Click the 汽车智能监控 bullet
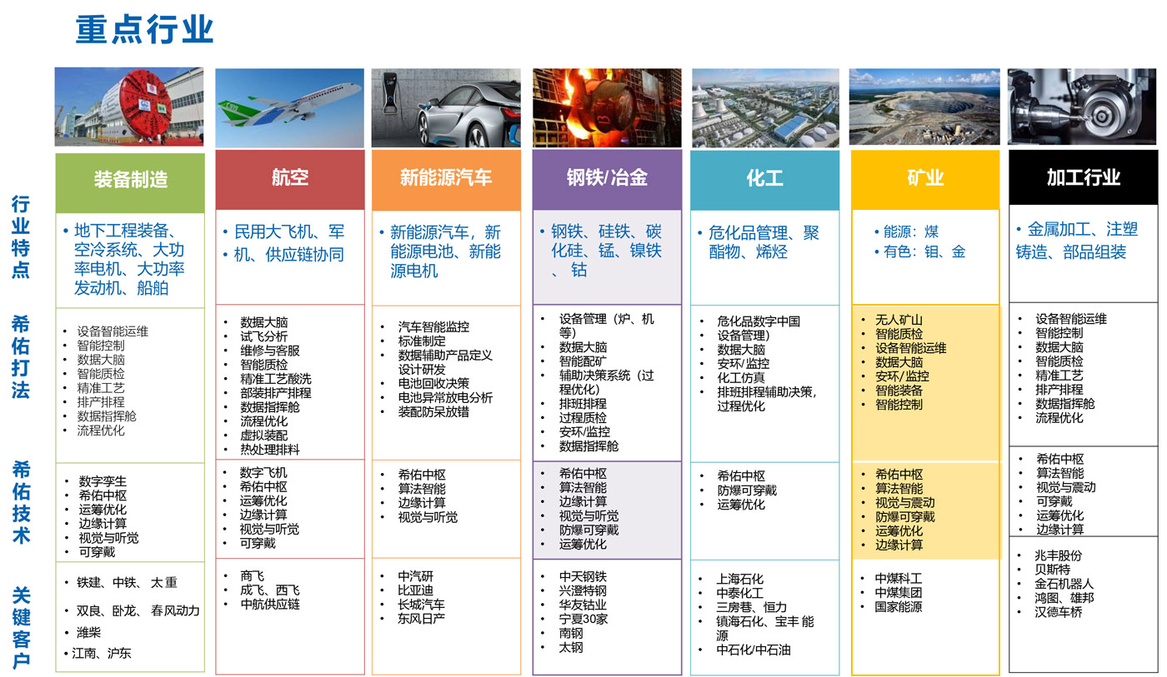 (433, 327)
